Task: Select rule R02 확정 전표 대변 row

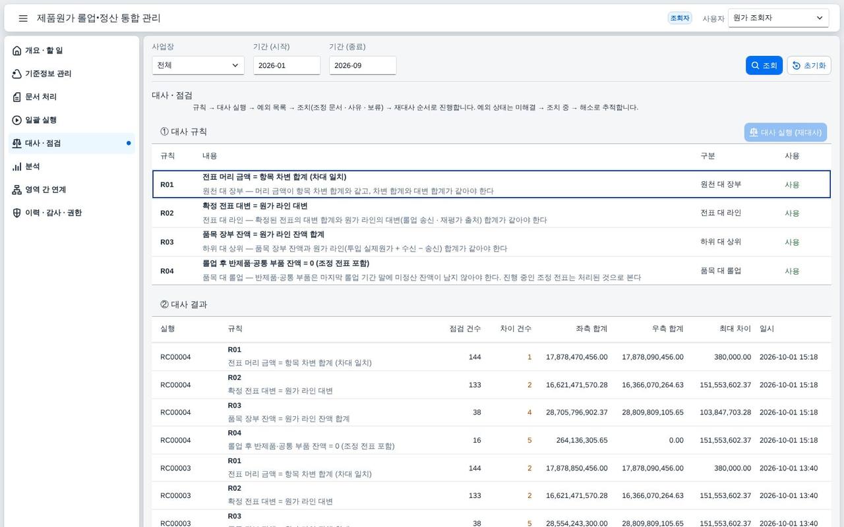Action: (x=491, y=213)
